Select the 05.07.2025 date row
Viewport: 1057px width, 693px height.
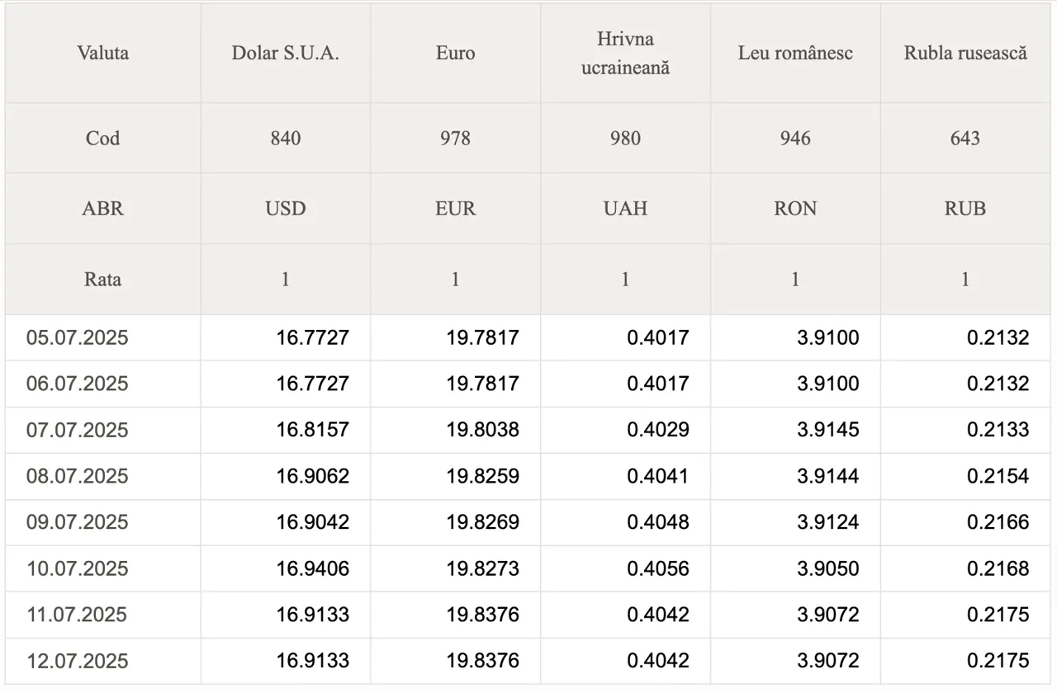point(78,337)
